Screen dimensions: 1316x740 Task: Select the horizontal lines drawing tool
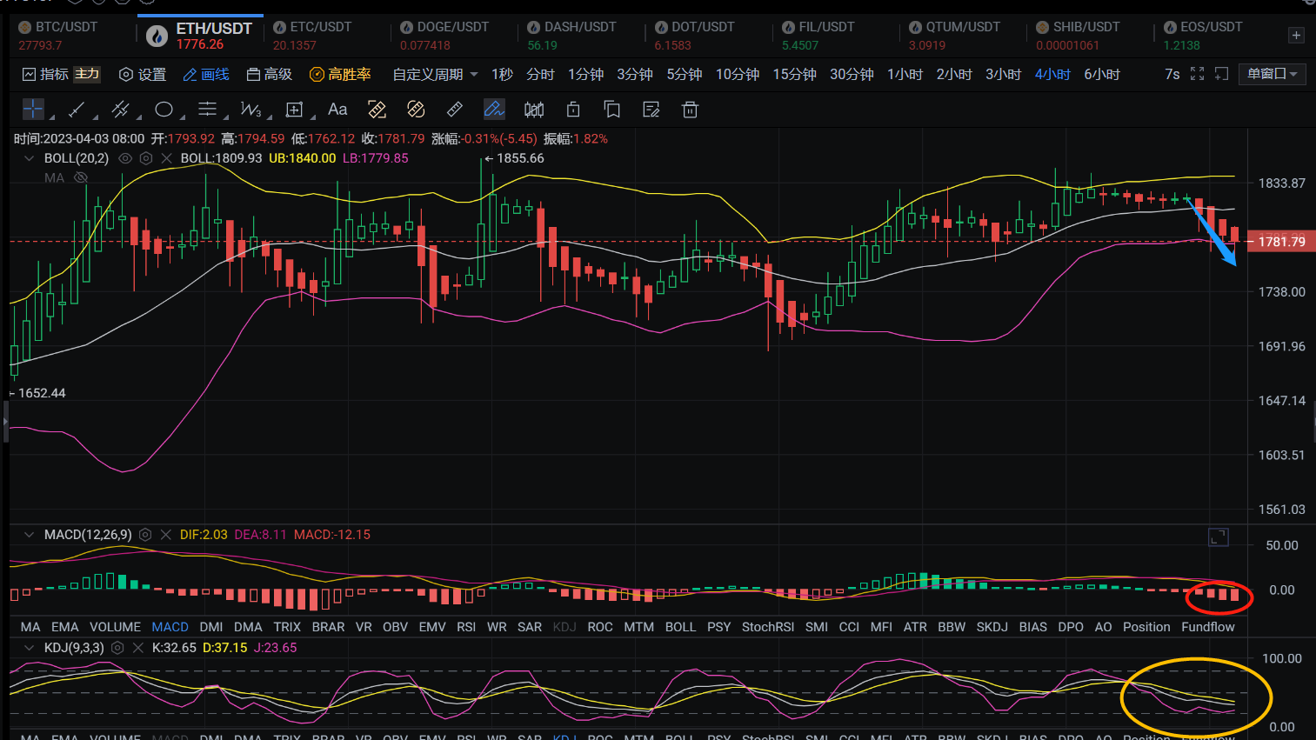(207, 110)
